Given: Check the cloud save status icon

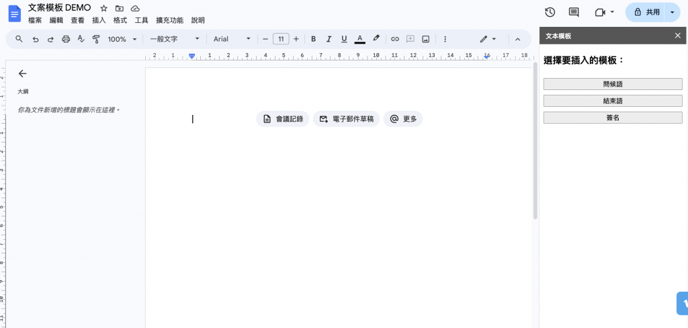Looking at the screenshot, I should pos(135,8).
